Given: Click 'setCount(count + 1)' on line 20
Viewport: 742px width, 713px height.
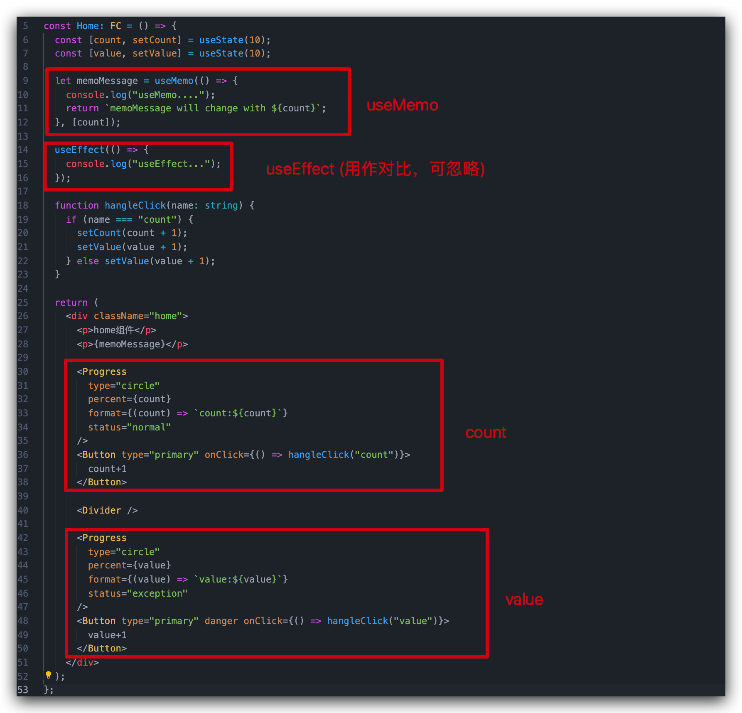Looking at the screenshot, I should click(130, 233).
